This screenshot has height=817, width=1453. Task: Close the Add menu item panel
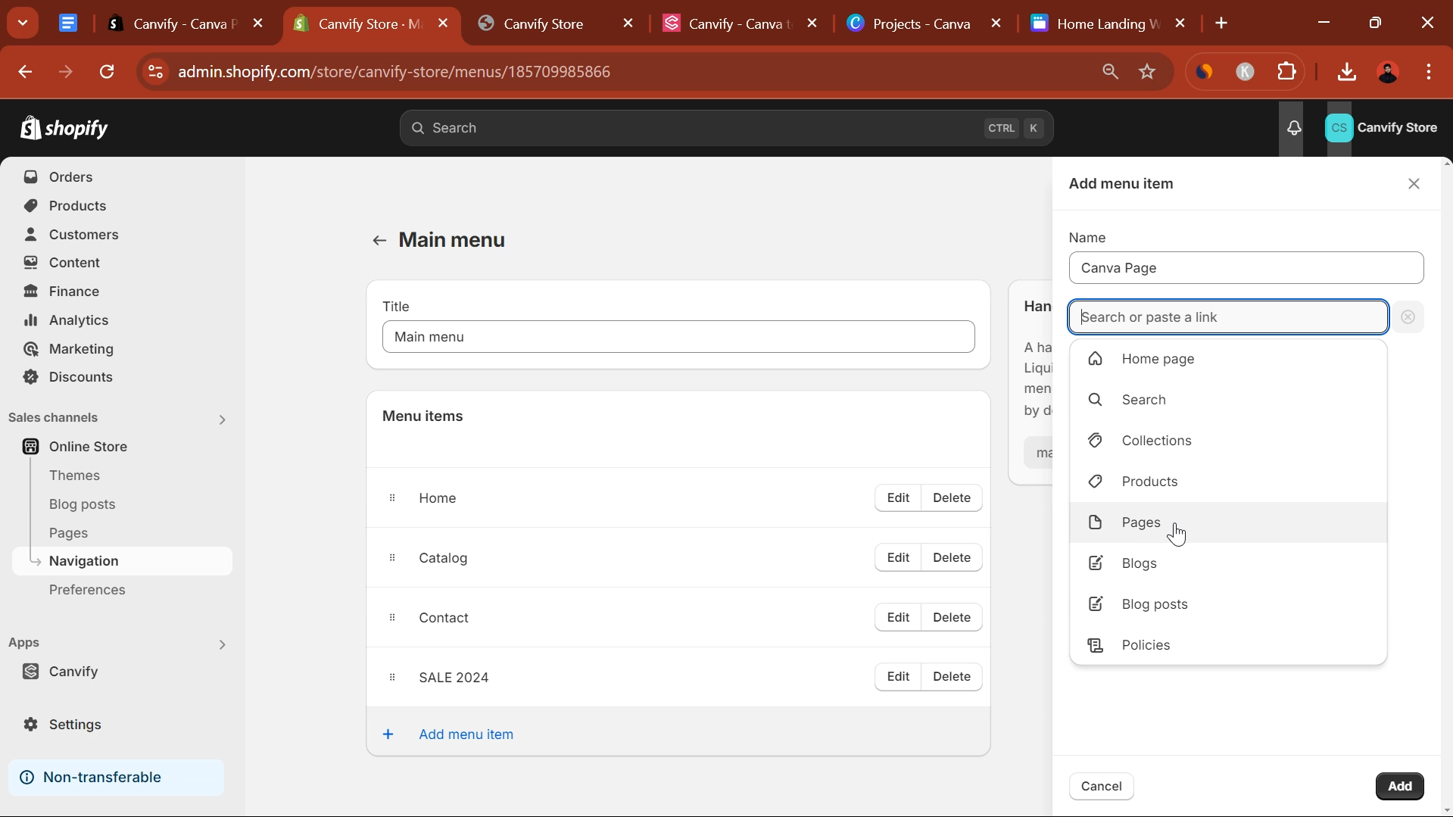coord(1414,184)
